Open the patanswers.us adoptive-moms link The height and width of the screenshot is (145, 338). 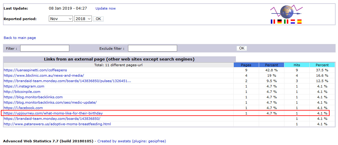(57, 124)
